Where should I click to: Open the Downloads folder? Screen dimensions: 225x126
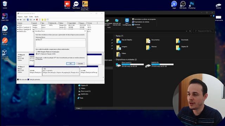tap(182, 41)
